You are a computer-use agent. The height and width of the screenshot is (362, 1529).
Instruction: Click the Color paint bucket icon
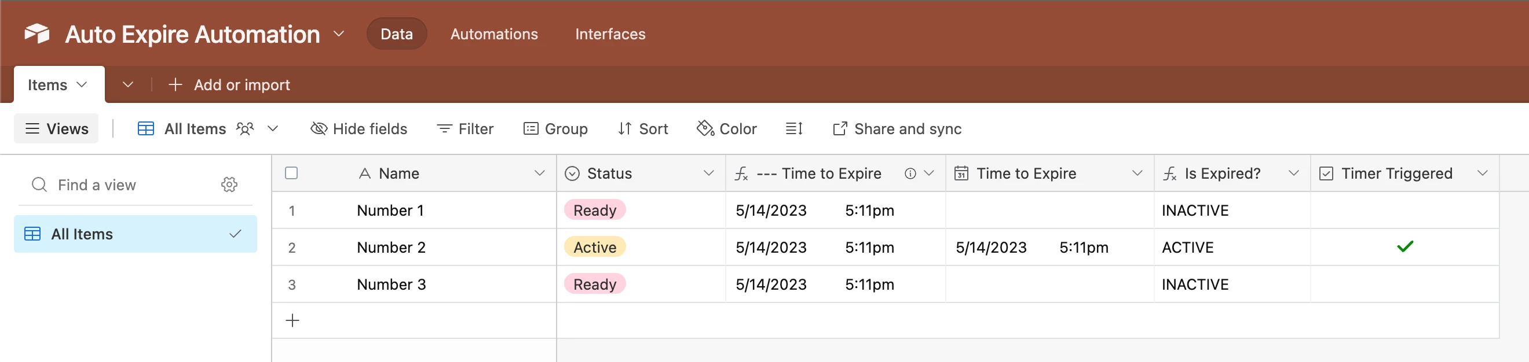[705, 128]
